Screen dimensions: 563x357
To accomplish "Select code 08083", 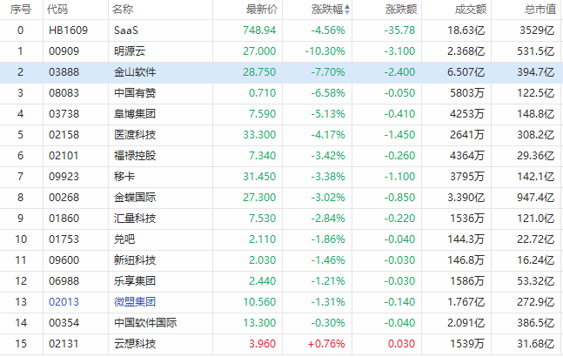I will [x=64, y=92].
